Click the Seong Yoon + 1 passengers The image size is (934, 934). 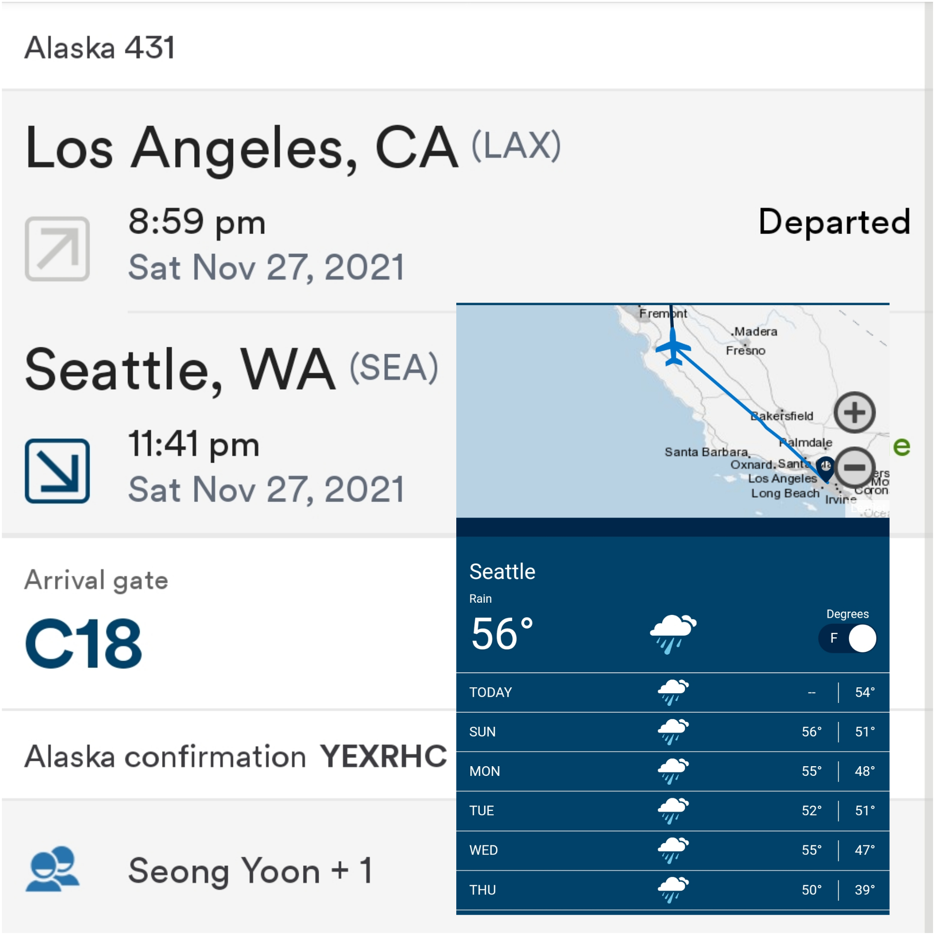click(x=250, y=870)
